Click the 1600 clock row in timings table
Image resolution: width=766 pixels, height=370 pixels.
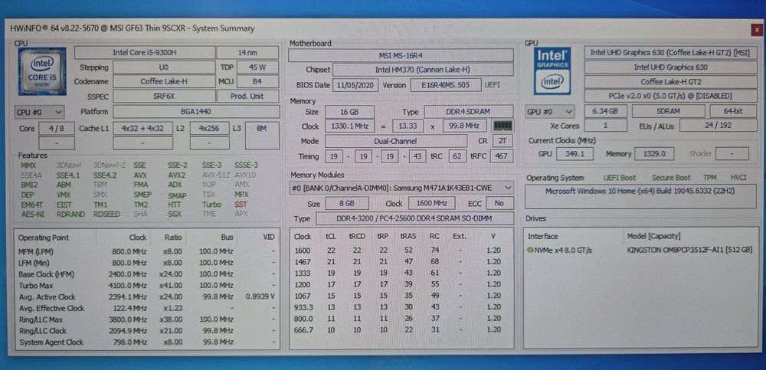pyautogui.click(x=401, y=250)
